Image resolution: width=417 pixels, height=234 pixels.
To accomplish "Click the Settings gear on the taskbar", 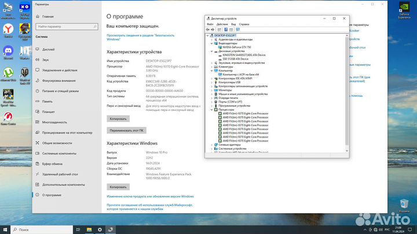I will (100, 229).
